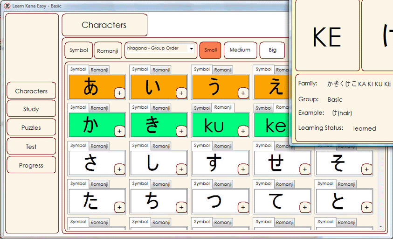
Task: Click the plus icon on the き card
Action: [181, 131]
